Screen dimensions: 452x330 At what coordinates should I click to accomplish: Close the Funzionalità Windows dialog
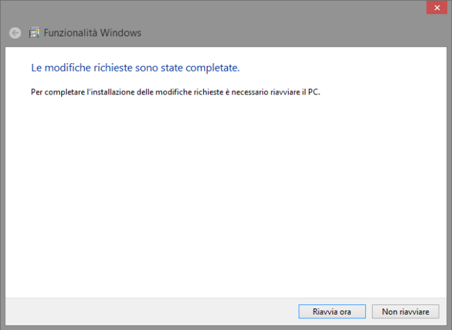(437, 8)
